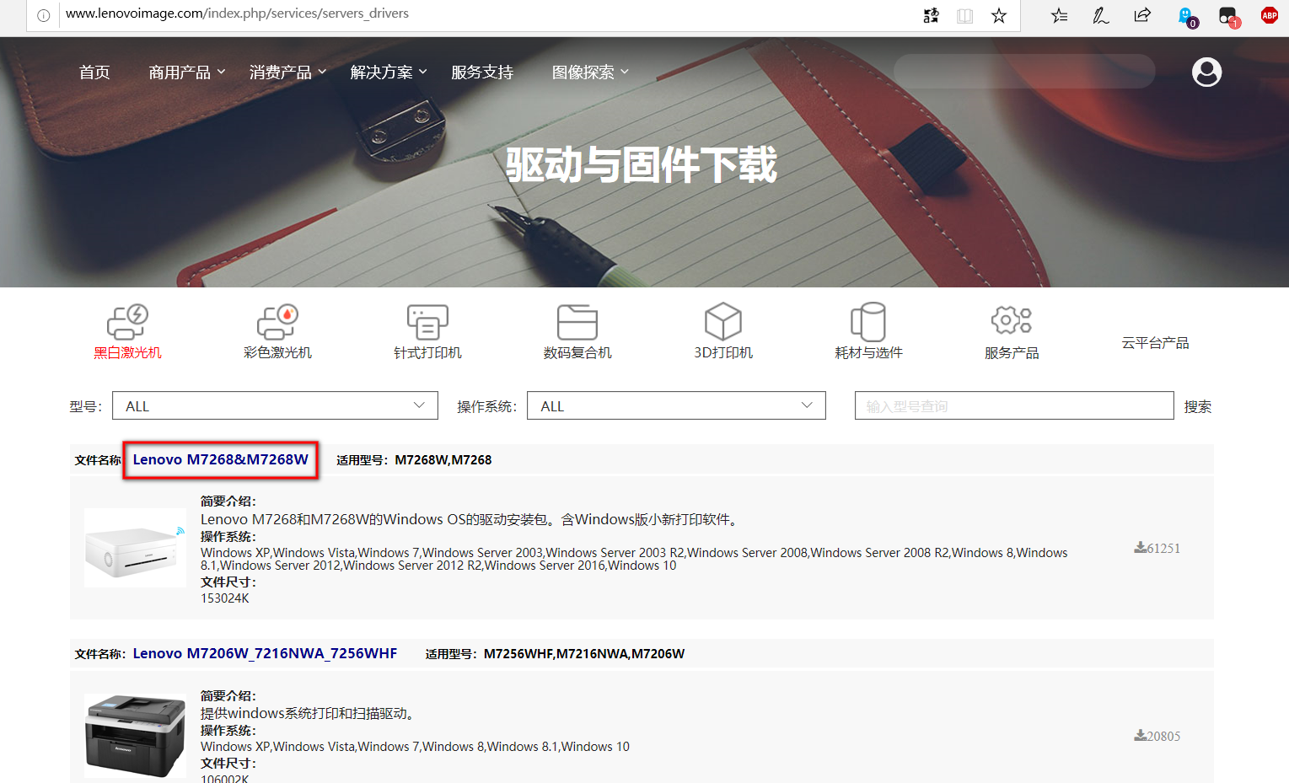Click the browser share icon
Image resolution: width=1289 pixels, height=783 pixels.
pyautogui.click(x=1142, y=15)
